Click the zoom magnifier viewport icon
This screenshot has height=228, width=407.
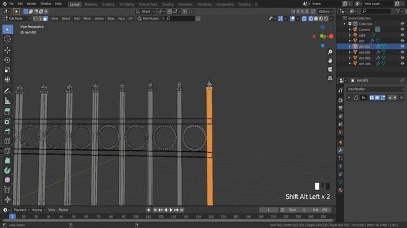(x=330, y=52)
